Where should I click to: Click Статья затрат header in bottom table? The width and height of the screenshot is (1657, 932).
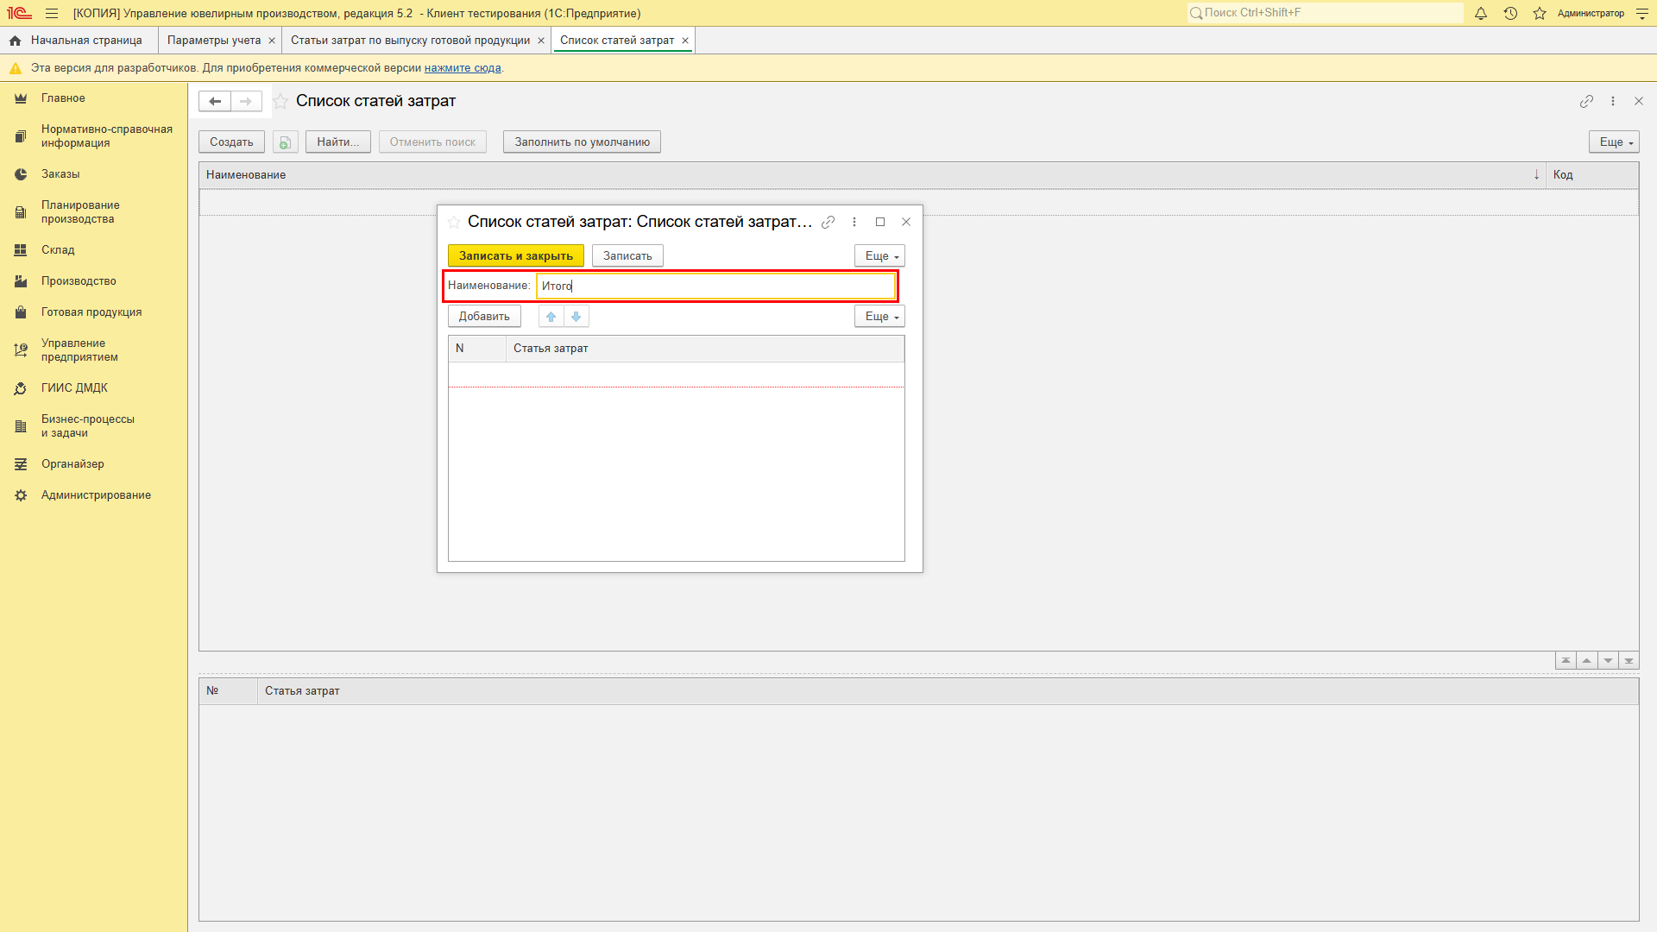click(948, 691)
